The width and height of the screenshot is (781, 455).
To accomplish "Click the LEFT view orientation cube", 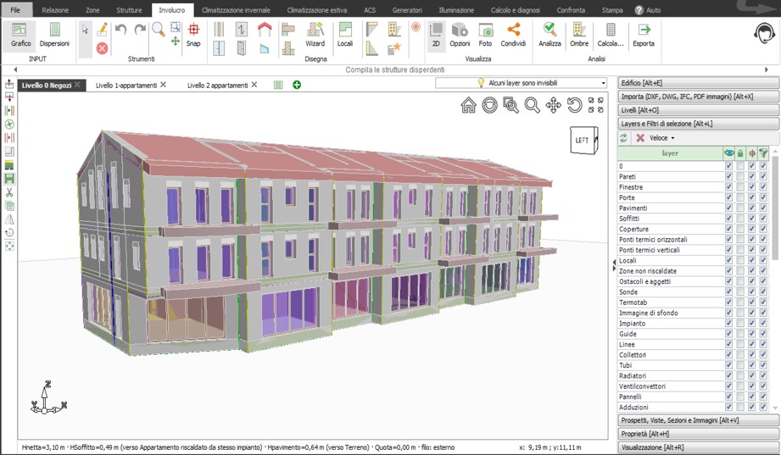I will point(583,141).
